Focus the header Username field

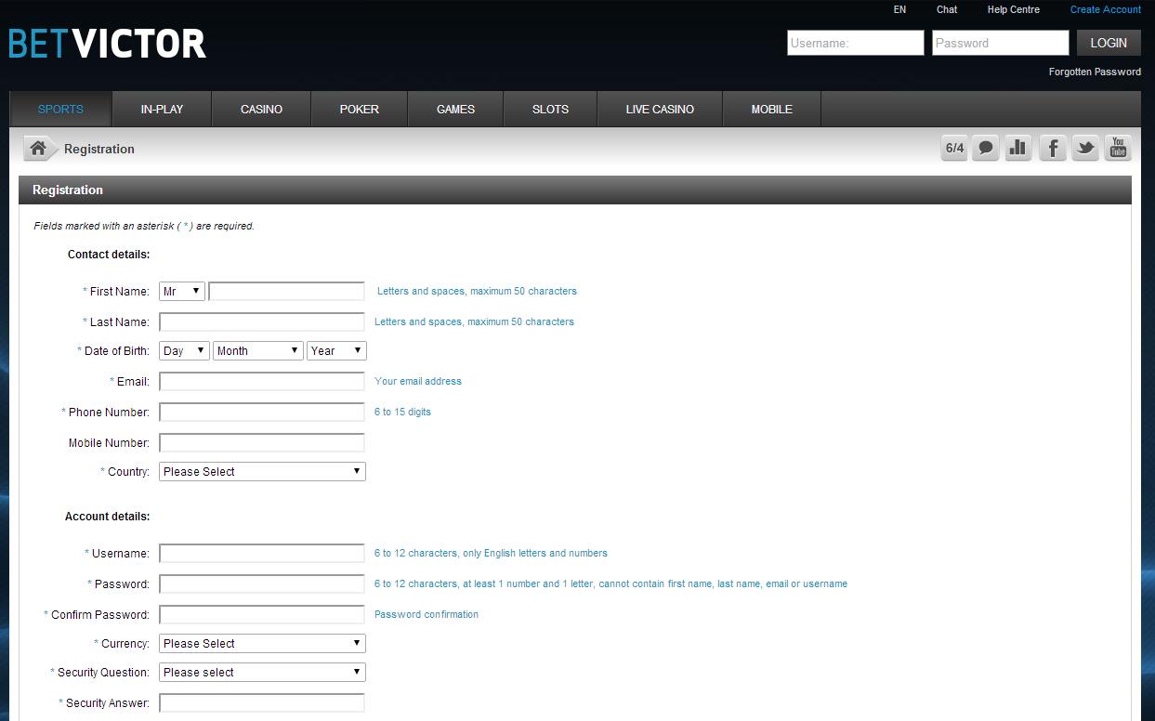[x=856, y=43]
